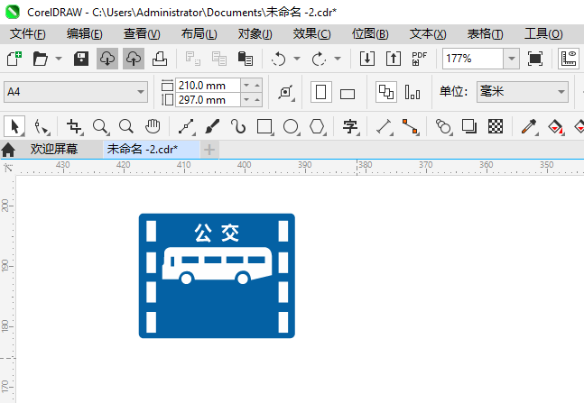Click the Import icon
Image resolution: width=584 pixels, height=403 pixels.
(x=366, y=59)
